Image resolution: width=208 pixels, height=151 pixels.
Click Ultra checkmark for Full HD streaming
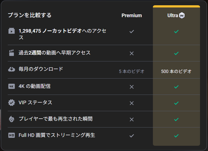click(x=176, y=136)
